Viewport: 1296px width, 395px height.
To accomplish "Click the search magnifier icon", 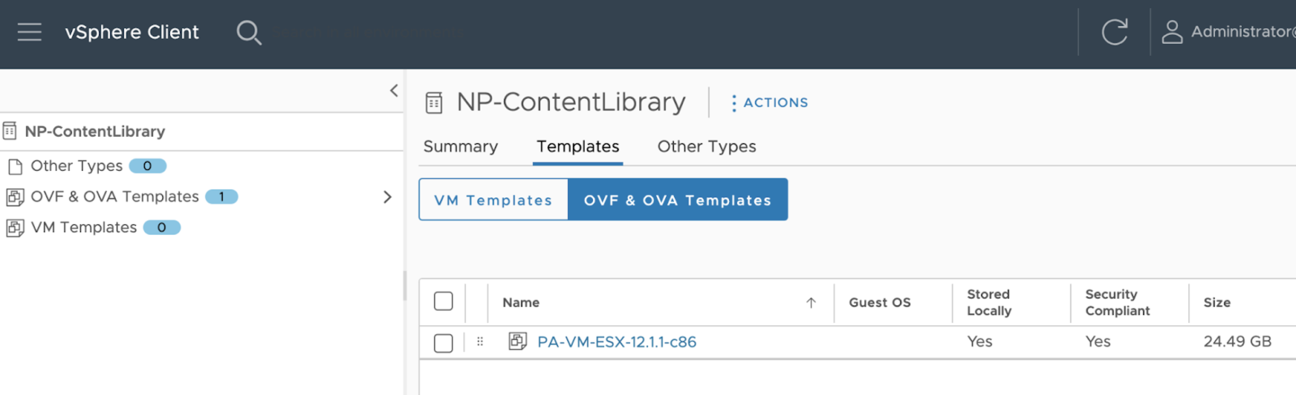I will tap(249, 33).
